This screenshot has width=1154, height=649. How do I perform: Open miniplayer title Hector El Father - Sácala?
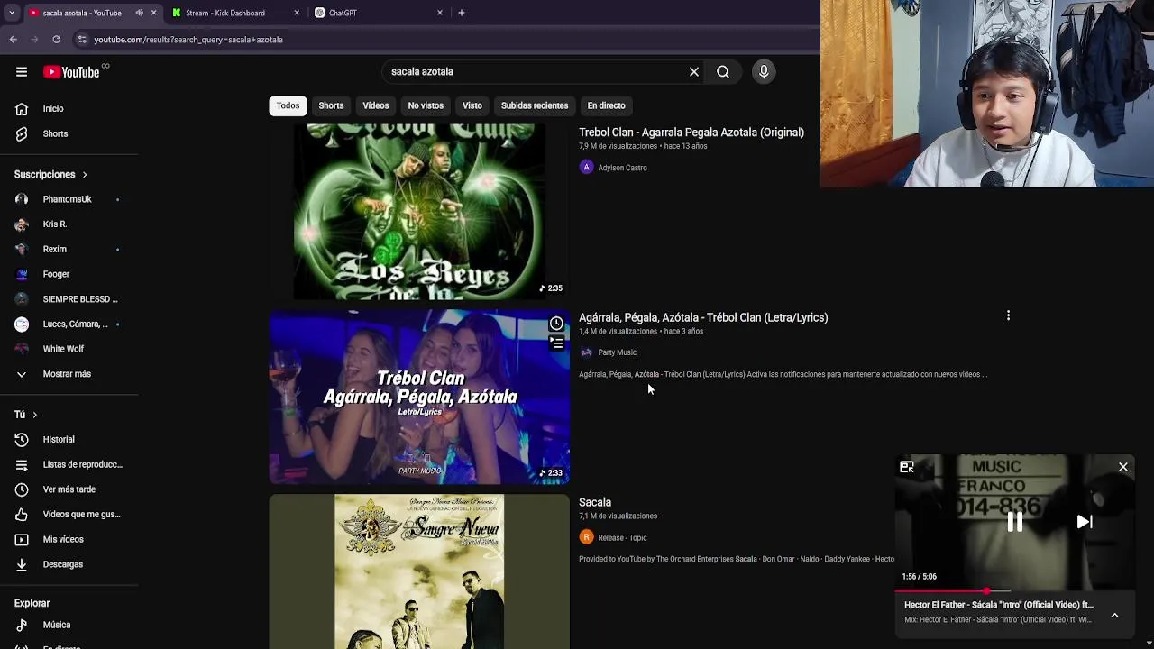coord(999,605)
